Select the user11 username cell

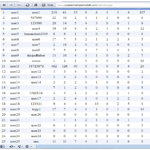tap(15, 66)
